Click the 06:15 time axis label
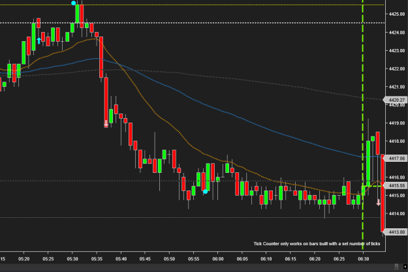This screenshot has height=272, width=408. click(290, 259)
